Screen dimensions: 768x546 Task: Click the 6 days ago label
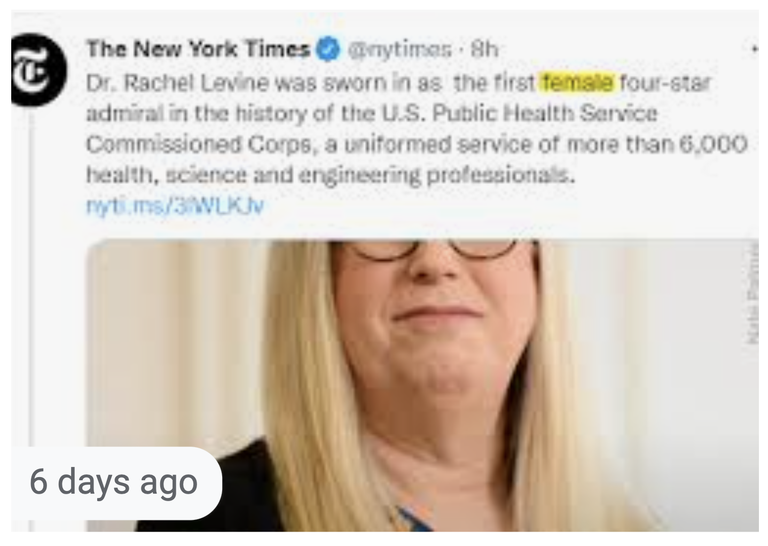[x=114, y=481]
